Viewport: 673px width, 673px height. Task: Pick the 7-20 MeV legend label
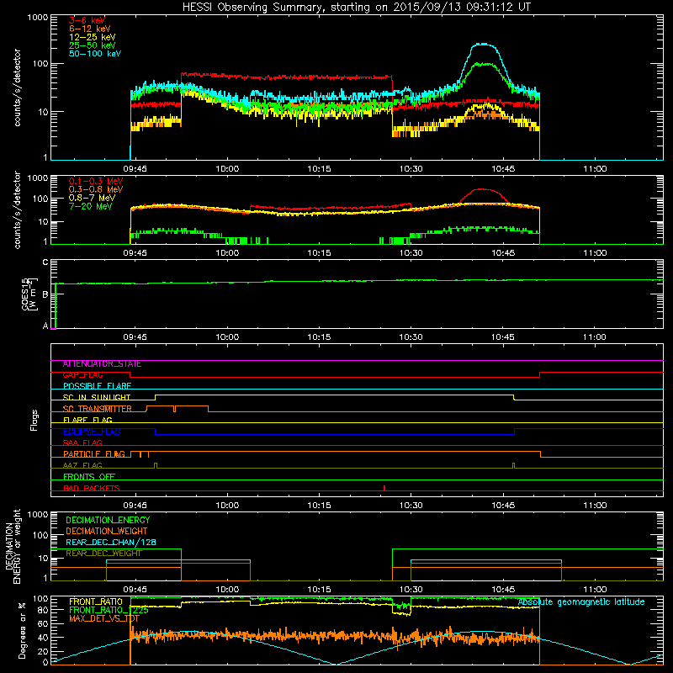click(x=91, y=206)
